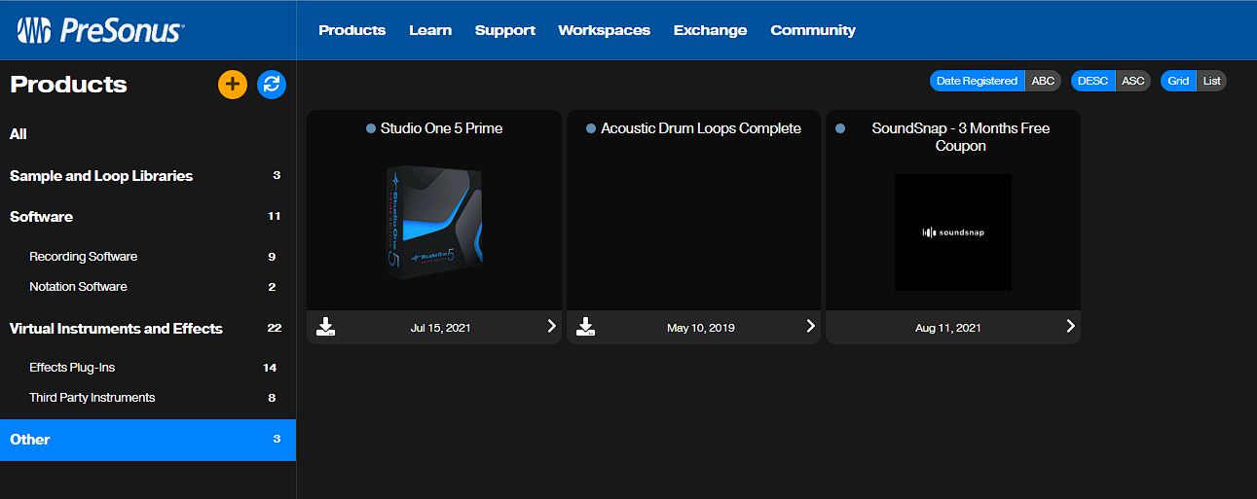Open Studio One 5 Prime details chevron

tap(551, 327)
